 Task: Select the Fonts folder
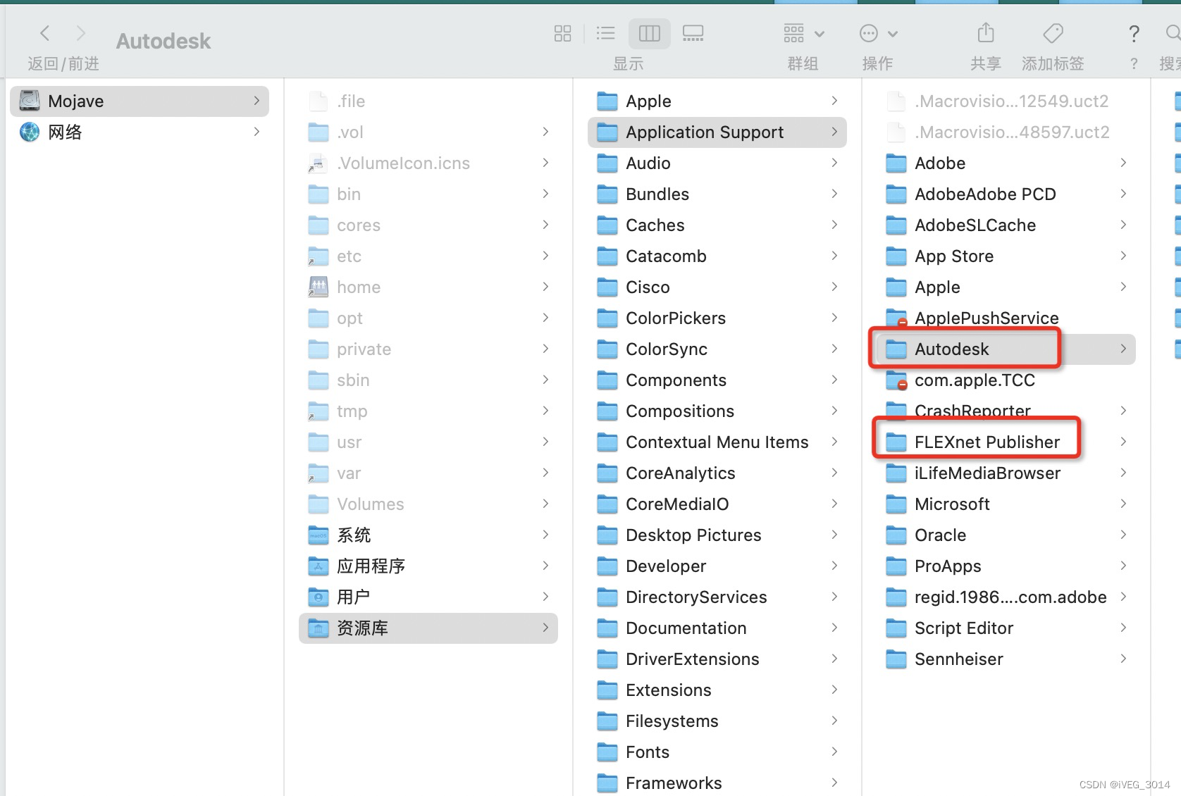click(x=647, y=752)
